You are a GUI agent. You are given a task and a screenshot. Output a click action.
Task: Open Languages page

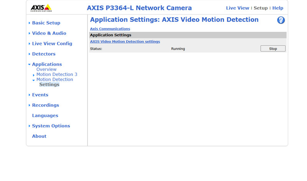tap(45, 116)
